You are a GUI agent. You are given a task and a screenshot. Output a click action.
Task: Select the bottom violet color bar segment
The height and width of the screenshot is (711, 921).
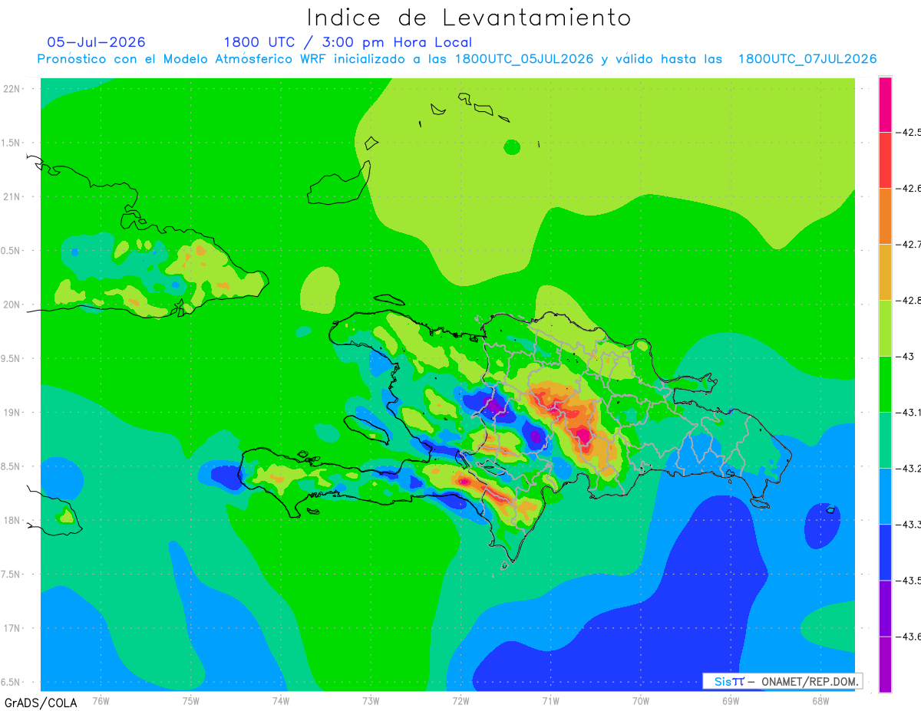885,664
